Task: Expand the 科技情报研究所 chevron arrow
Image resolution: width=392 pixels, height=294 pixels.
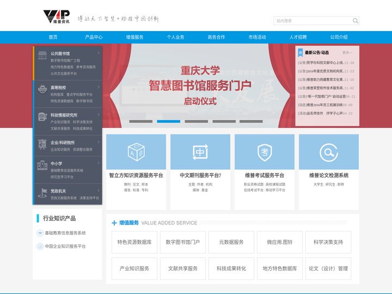Action: click(x=99, y=115)
